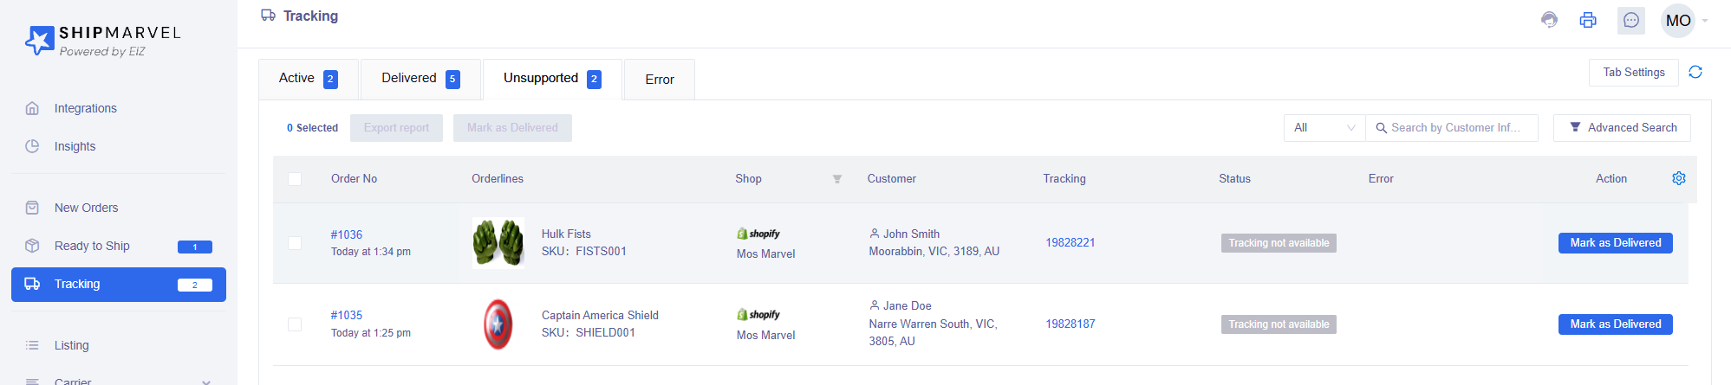1731x385 pixels.
Task: Tick the select-all checkbox in table header
Action: point(295,179)
